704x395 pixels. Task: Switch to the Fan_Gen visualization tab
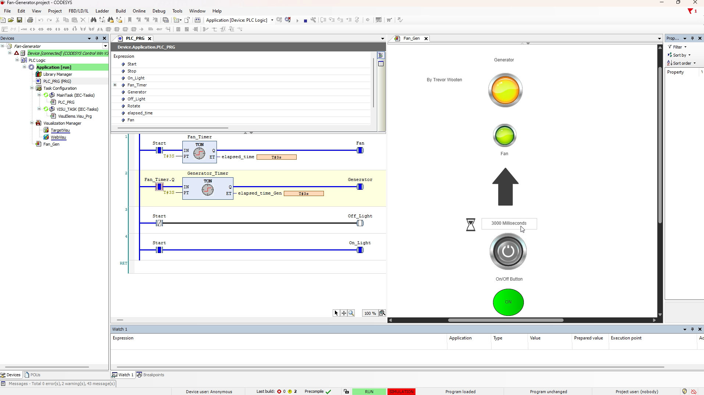point(411,38)
